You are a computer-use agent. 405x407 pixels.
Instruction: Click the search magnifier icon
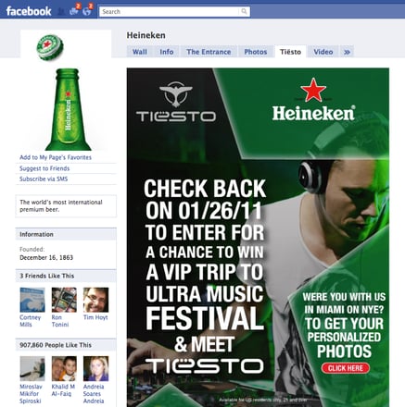click(244, 11)
